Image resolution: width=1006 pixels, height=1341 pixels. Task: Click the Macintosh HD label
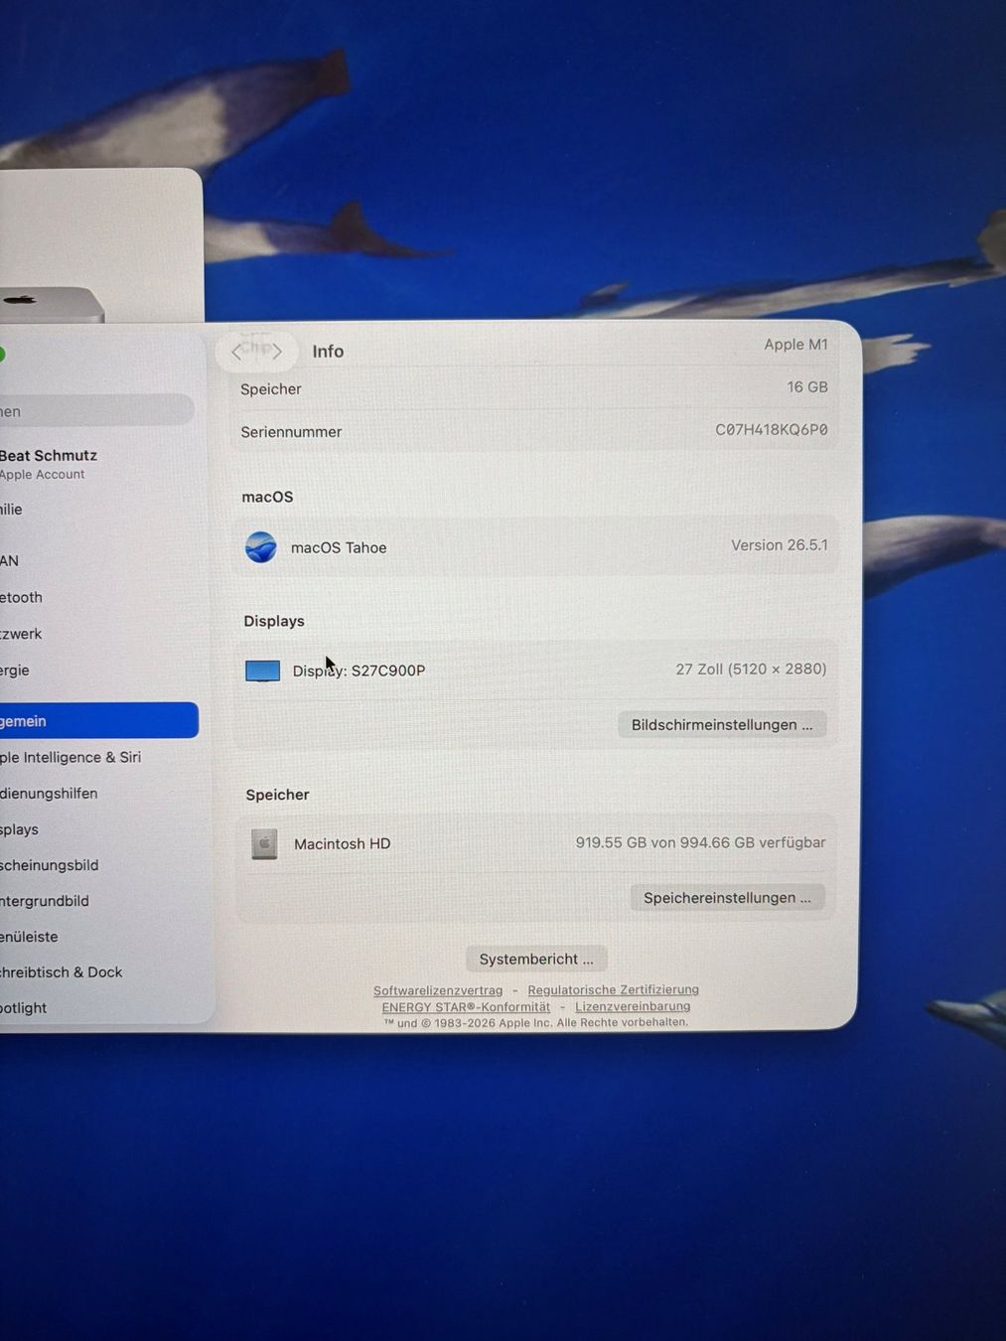tap(343, 843)
